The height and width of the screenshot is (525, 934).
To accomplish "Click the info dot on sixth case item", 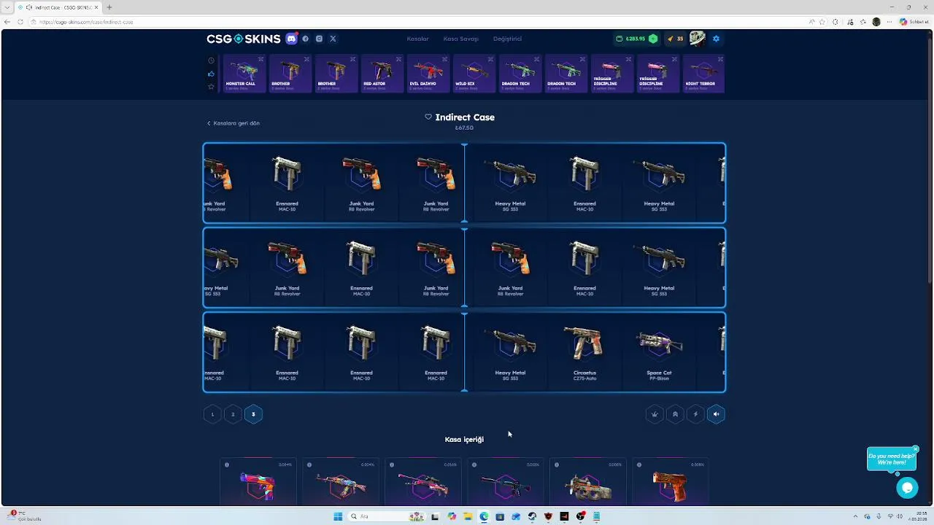I will pyautogui.click(x=639, y=464).
